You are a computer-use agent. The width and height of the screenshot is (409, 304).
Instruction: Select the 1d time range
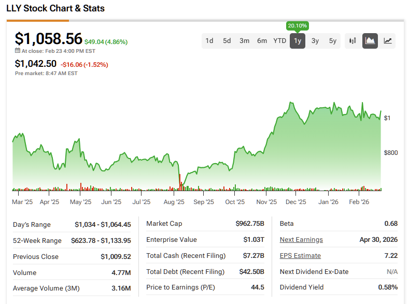pos(209,40)
